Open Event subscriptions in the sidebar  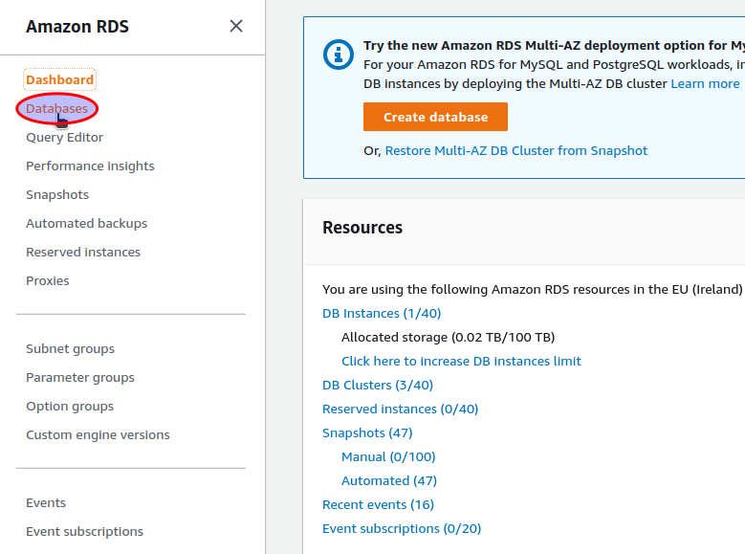pos(84,532)
